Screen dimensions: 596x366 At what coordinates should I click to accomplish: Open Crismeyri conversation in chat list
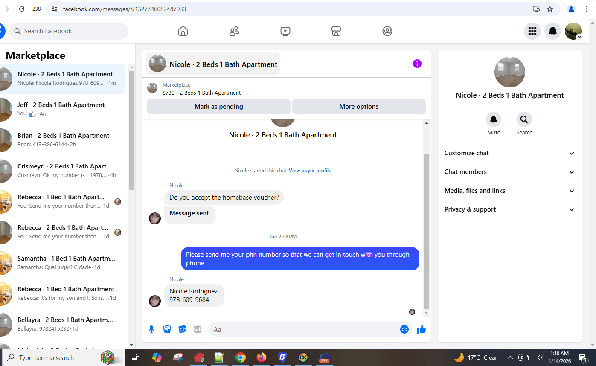click(62, 171)
